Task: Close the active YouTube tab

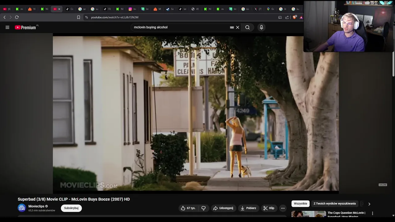Action: click(x=59, y=9)
